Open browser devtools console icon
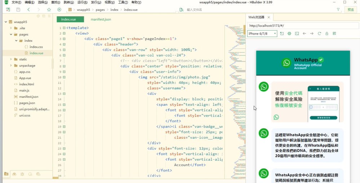The width and height of the screenshot is (360, 183). tap(297, 33)
